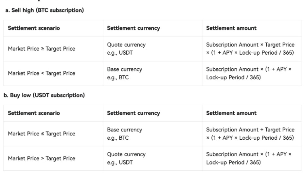Click 'Base currency e.g., BTC' in Sell high table

click(124, 73)
